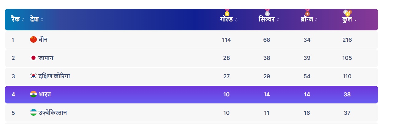
Task: Click the Uzbekistan flag icon
Action: pos(33,113)
